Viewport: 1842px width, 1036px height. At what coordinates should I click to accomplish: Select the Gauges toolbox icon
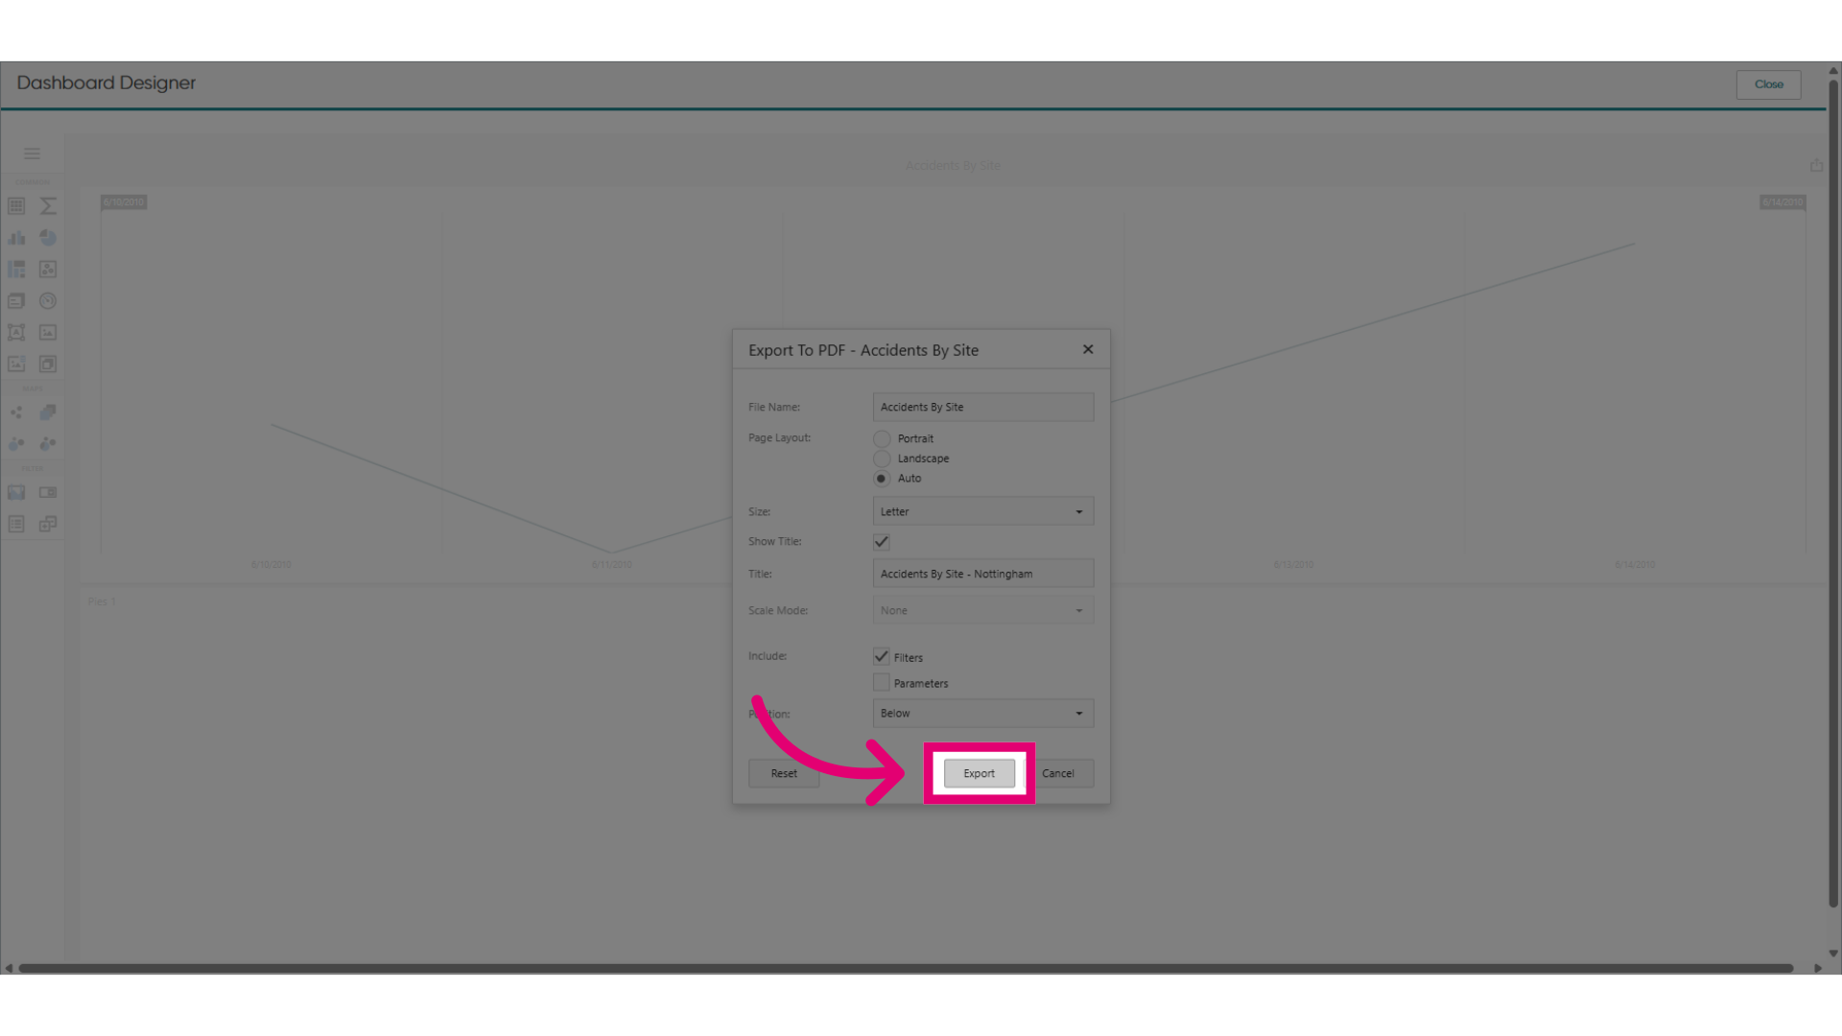click(x=48, y=301)
